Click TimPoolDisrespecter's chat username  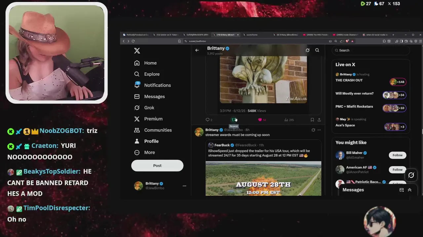coord(57,208)
